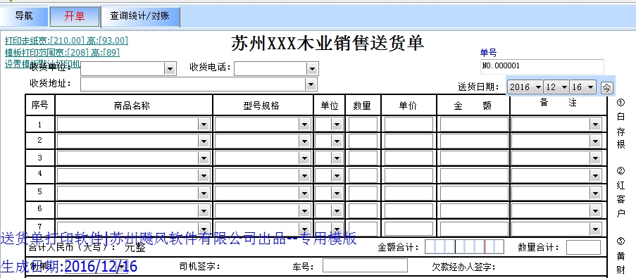
Task: Expand 单位 dropdown in row 2
Action: [337, 141]
